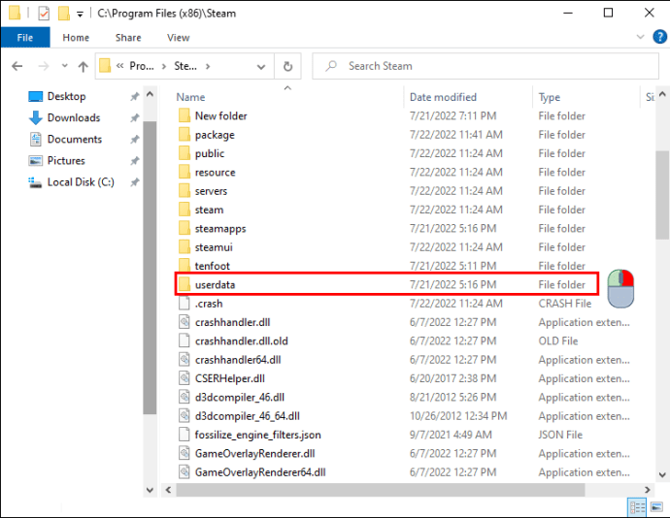Click the pin icon beside Downloads

tap(135, 118)
